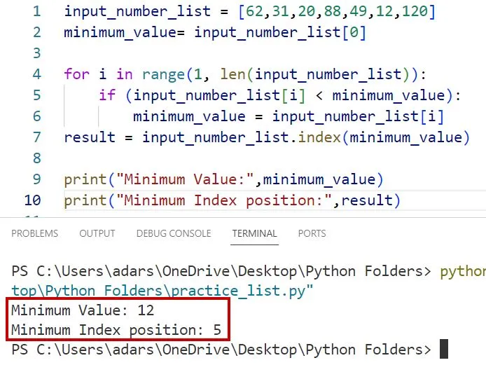
Task: Open the OUTPUT panel tab
Action: [x=97, y=233]
